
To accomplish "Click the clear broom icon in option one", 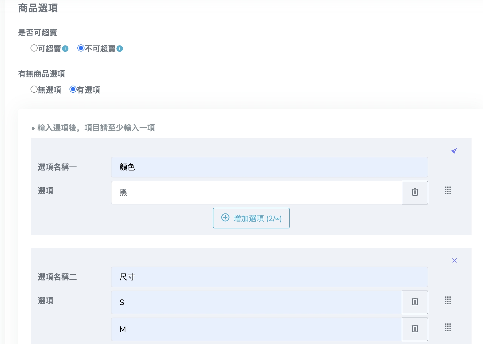I will point(454,150).
